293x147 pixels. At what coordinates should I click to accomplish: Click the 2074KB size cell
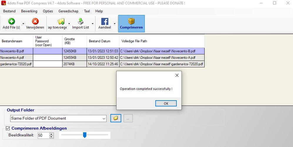pyautogui.click(x=75, y=64)
